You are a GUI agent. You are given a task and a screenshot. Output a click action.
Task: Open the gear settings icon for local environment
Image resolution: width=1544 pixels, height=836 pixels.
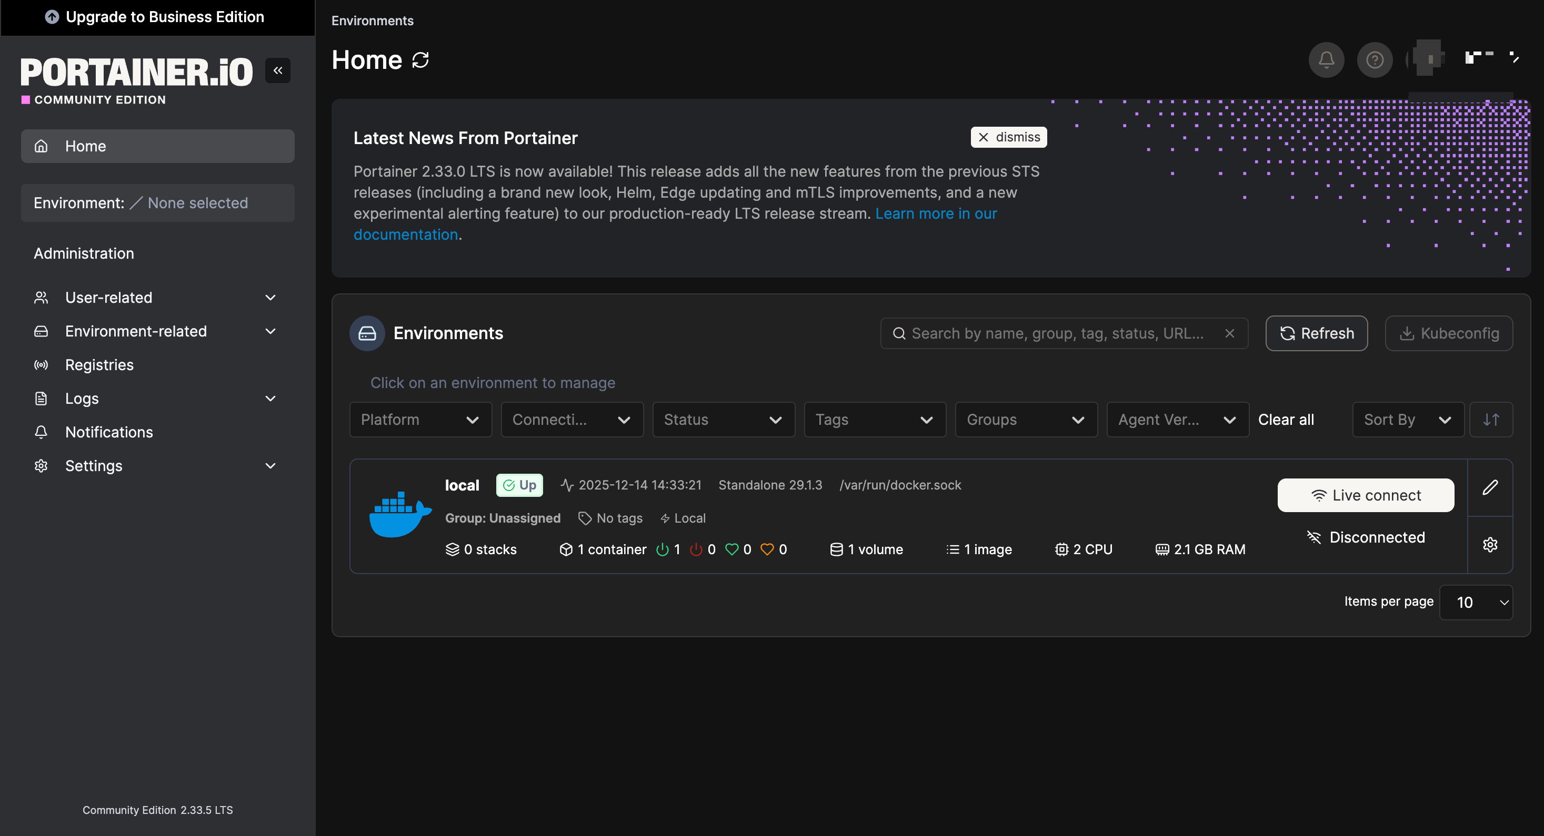pos(1490,544)
